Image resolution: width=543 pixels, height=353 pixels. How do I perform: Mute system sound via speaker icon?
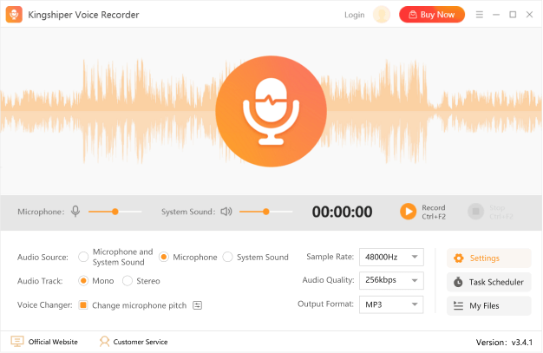pyautogui.click(x=226, y=212)
